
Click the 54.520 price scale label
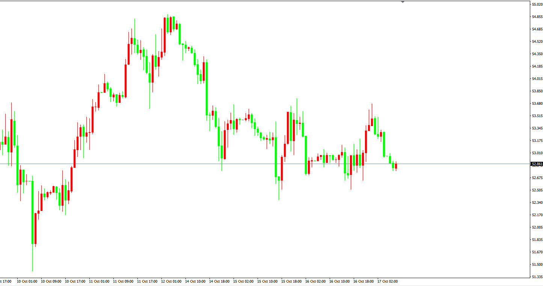point(537,42)
